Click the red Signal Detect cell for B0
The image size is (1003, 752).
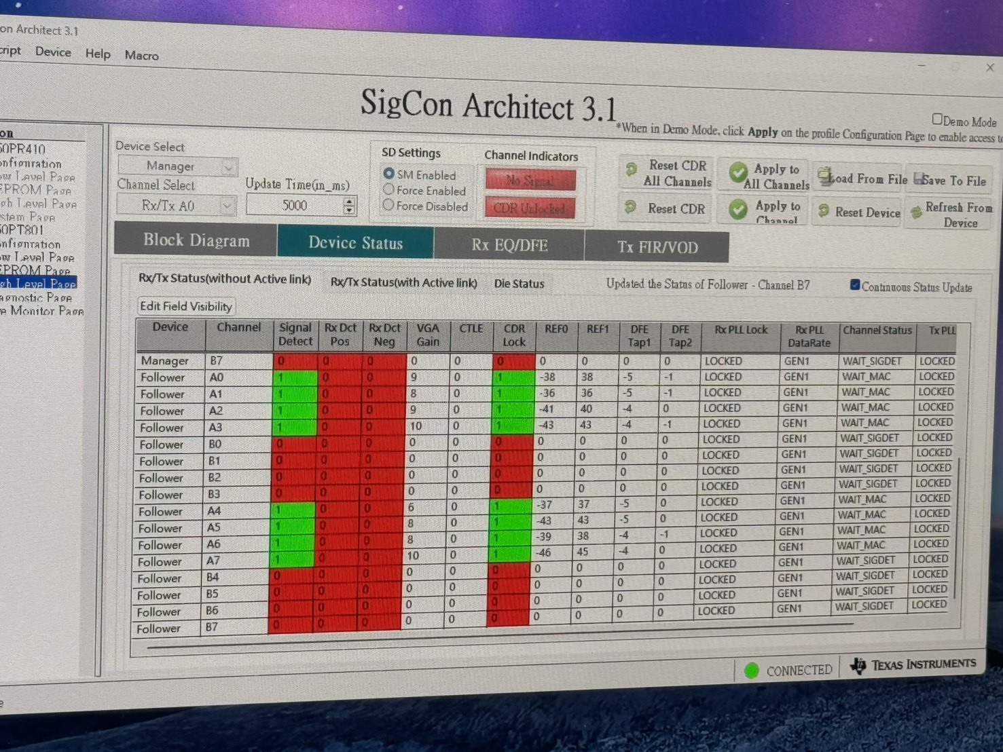point(293,444)
